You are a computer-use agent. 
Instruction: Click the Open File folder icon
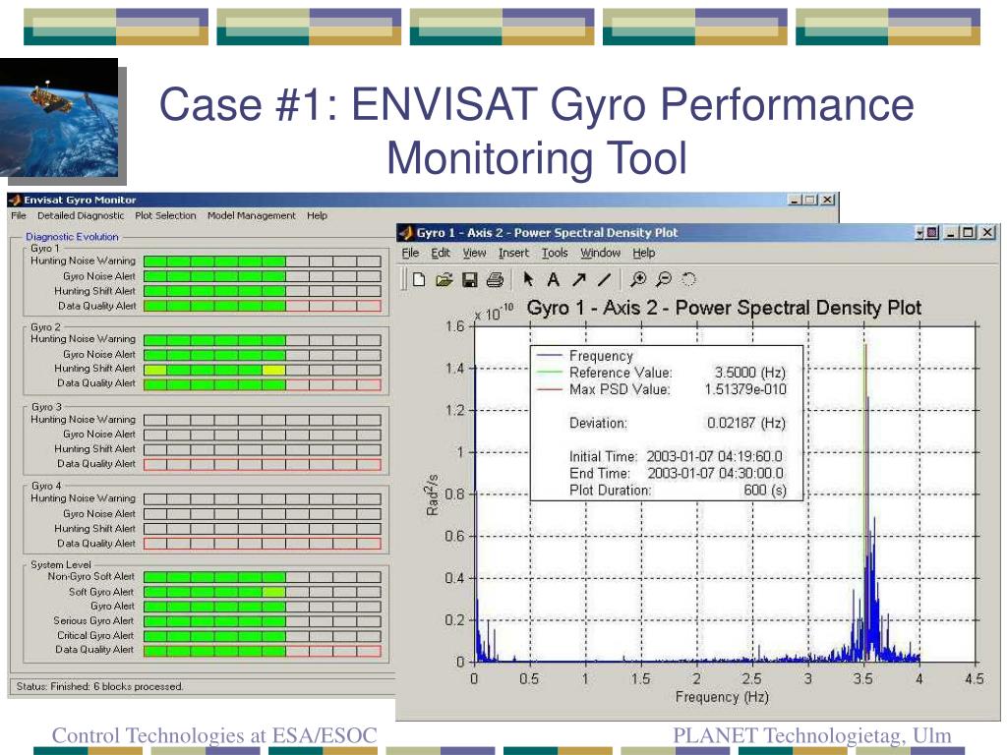444,279
